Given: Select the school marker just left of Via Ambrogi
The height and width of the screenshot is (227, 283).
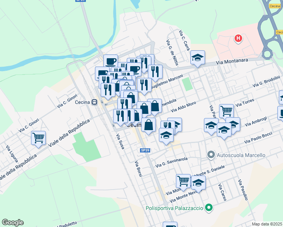Looking at the screenshot, I should click(x=234, y=124).
